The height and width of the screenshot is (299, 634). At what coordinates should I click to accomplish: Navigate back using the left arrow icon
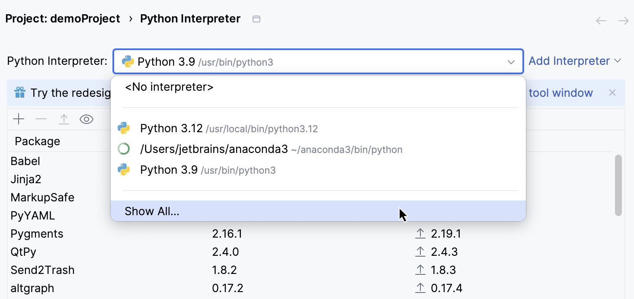point(601,20)
